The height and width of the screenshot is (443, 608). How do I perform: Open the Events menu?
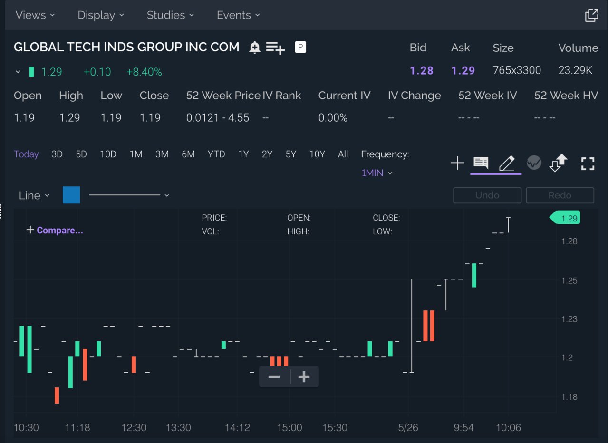point(238,15)
